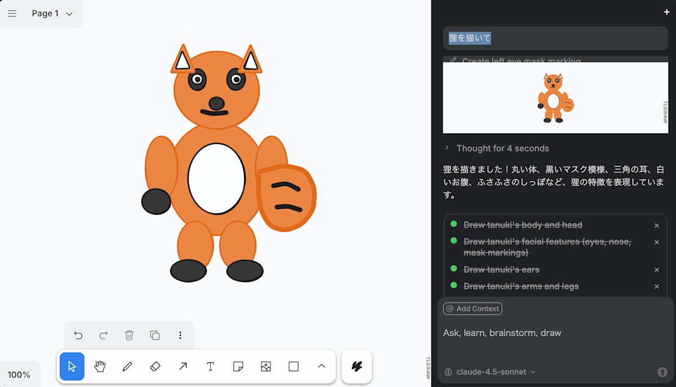Click the tanuki preview thumbnail in chat

[x=555, y=97]
